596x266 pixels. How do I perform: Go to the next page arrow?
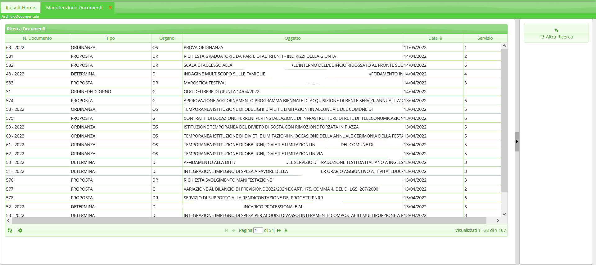click(279, 230)
